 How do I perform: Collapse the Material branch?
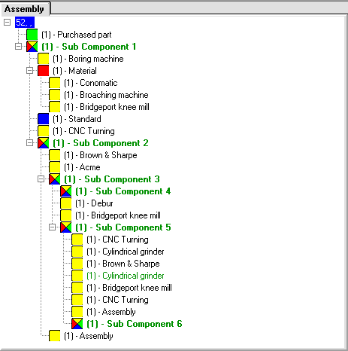pos(29,71)
